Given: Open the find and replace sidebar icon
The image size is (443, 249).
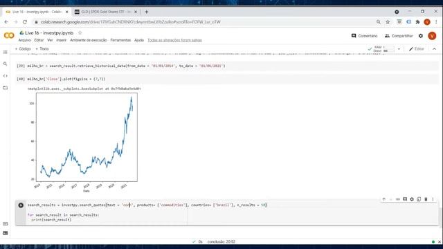Looking at the screenshot, I should [x=5, y=64].
